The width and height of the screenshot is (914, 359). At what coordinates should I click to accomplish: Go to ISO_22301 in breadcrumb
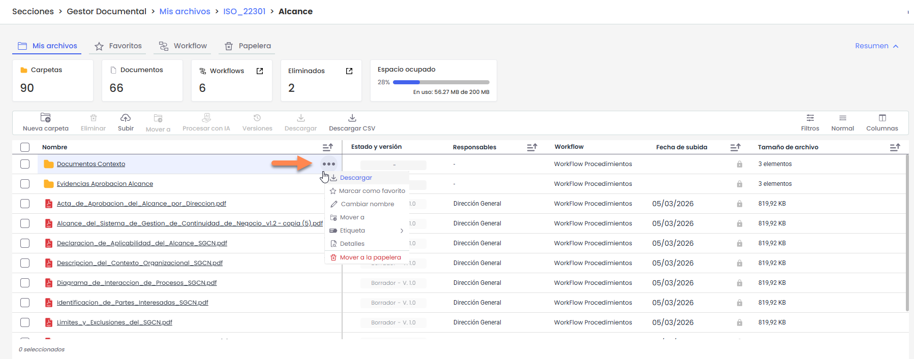click(244, 12)
